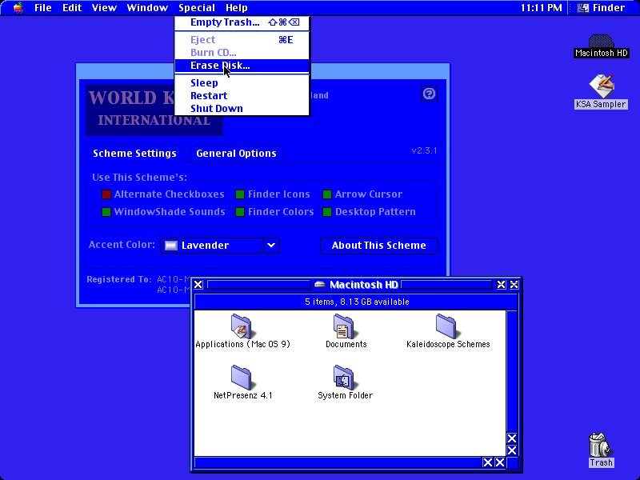
Task: Choose Restart from the Special menu
Action: pyautogui.click(x=242, y=96)
